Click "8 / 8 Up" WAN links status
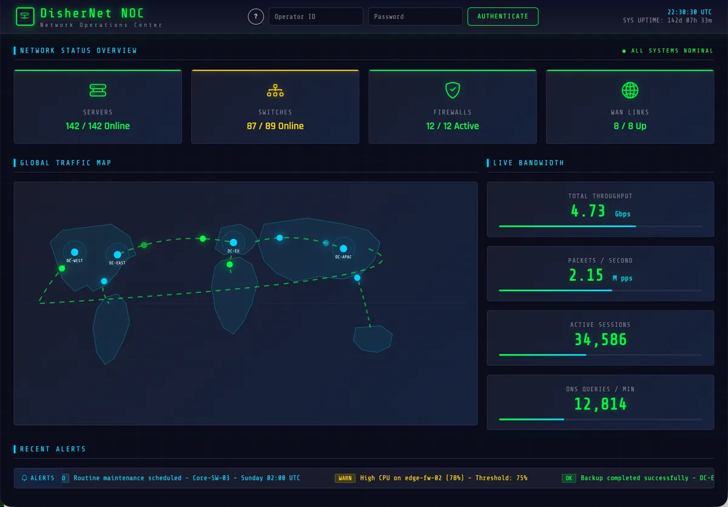The image size is (728, 507). (x=630, y=126)
